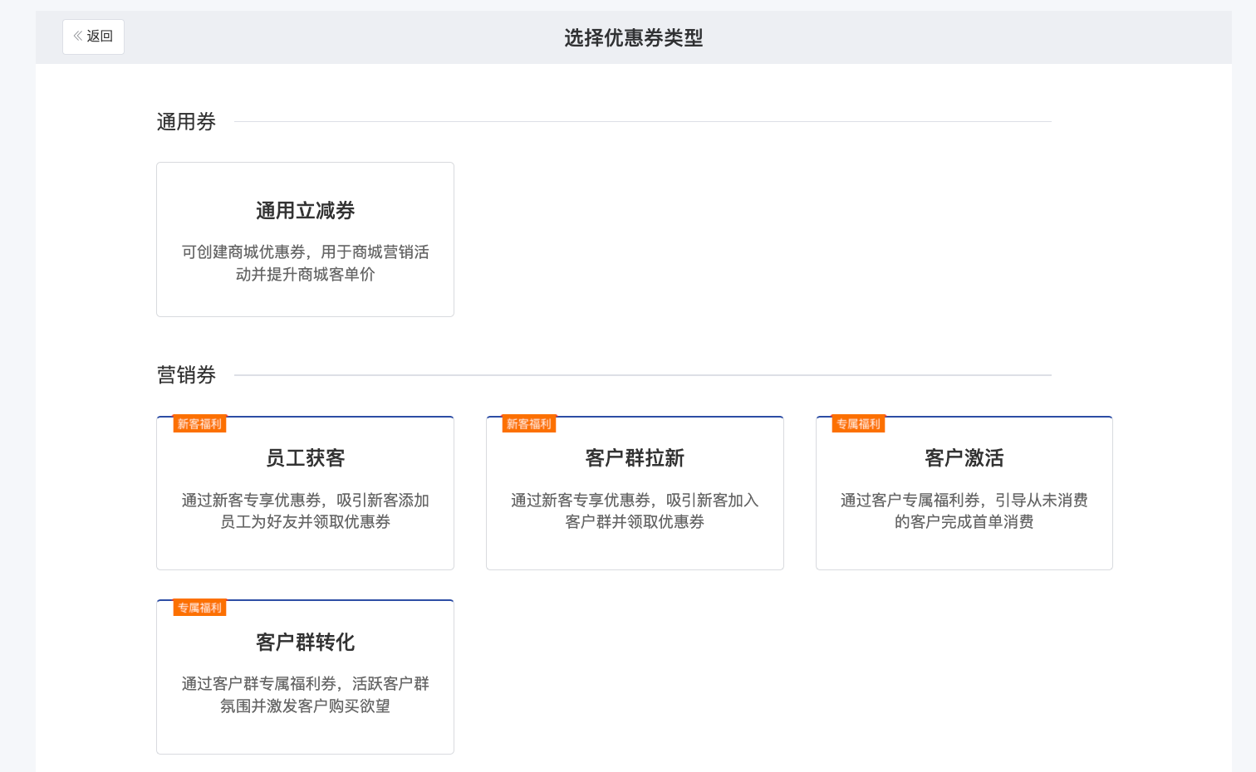The width and height of the screenshot is (1256, 772).
Task: Click description 吸引新客添加员工为好友
Action: tap(305, 511)
